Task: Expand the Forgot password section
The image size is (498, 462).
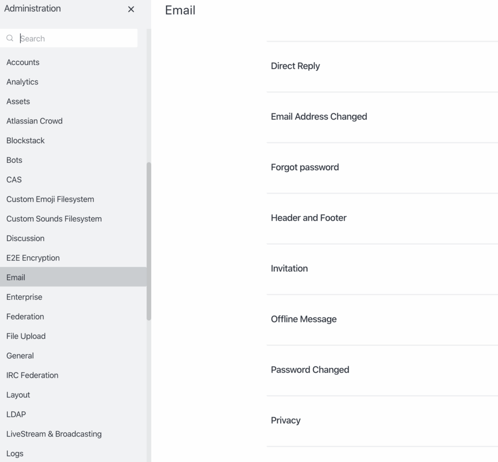Action: [x=305, y=167]
